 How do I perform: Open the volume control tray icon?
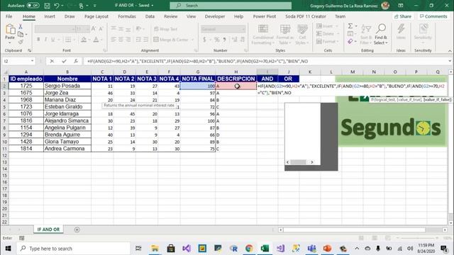(x=410, y=249)
